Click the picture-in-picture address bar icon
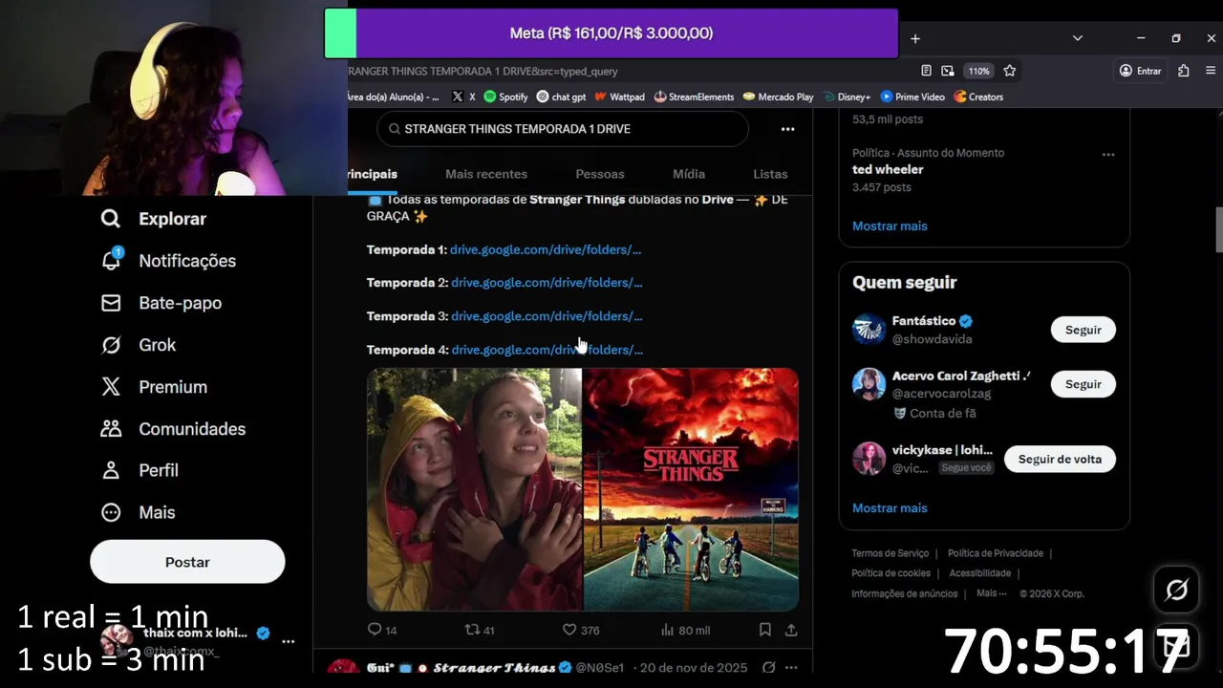Image resolution: width=1223 pixels, height=688 pixels. [x=947, y=71]
